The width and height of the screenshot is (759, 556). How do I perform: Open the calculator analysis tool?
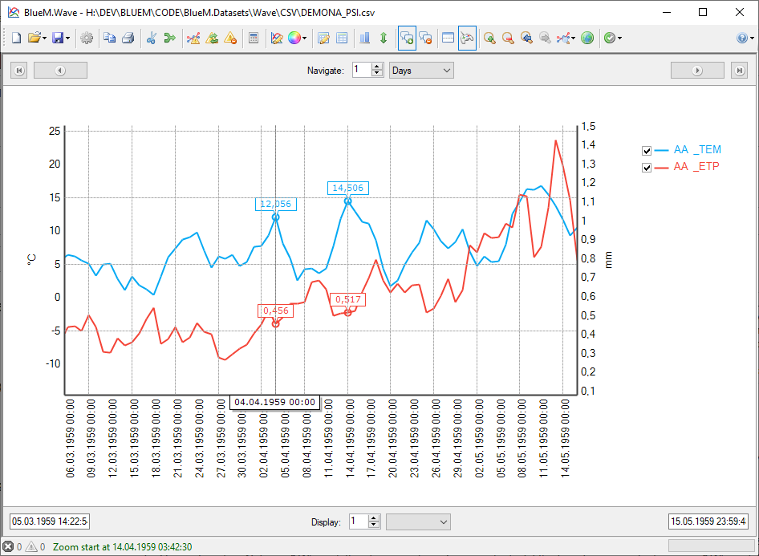tap(254, 38)
